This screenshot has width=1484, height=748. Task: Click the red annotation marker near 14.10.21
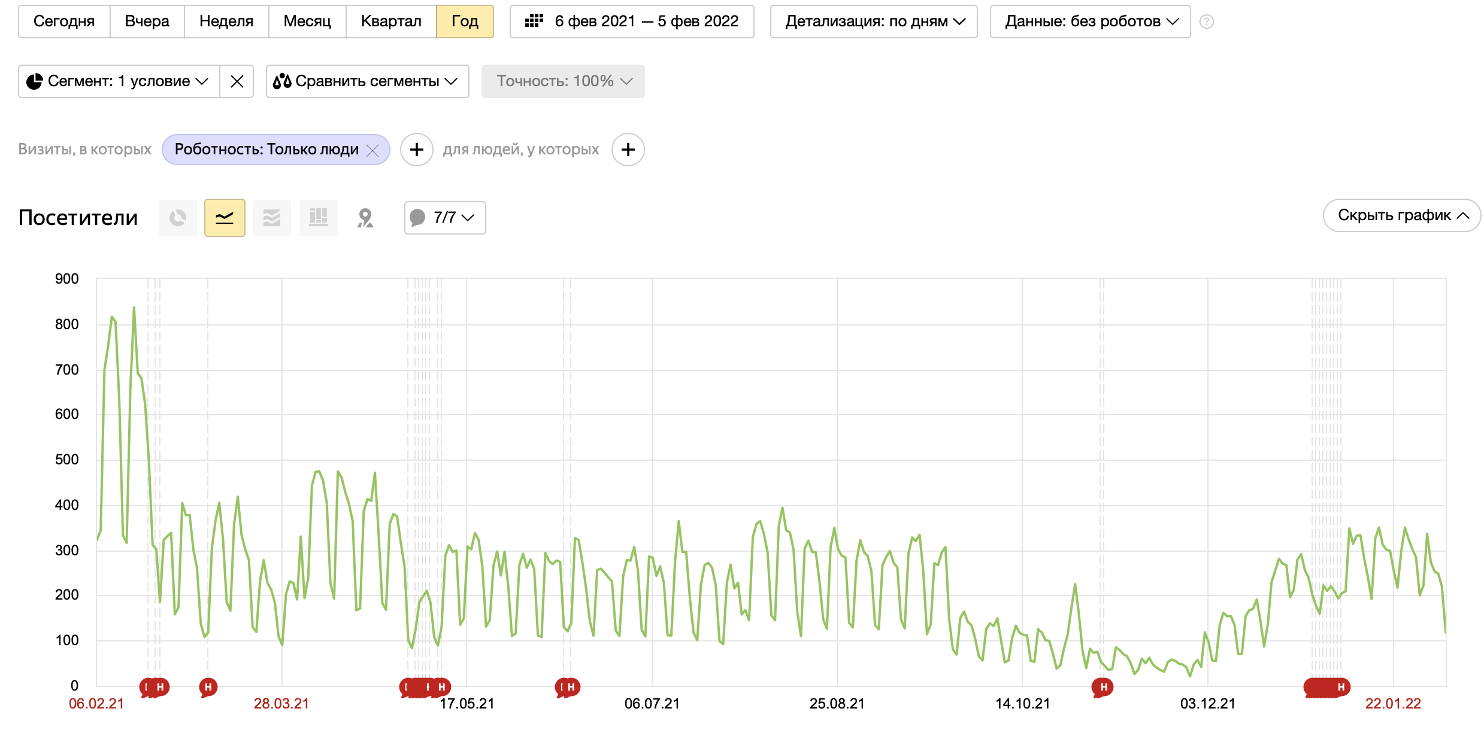[1103, 687]
